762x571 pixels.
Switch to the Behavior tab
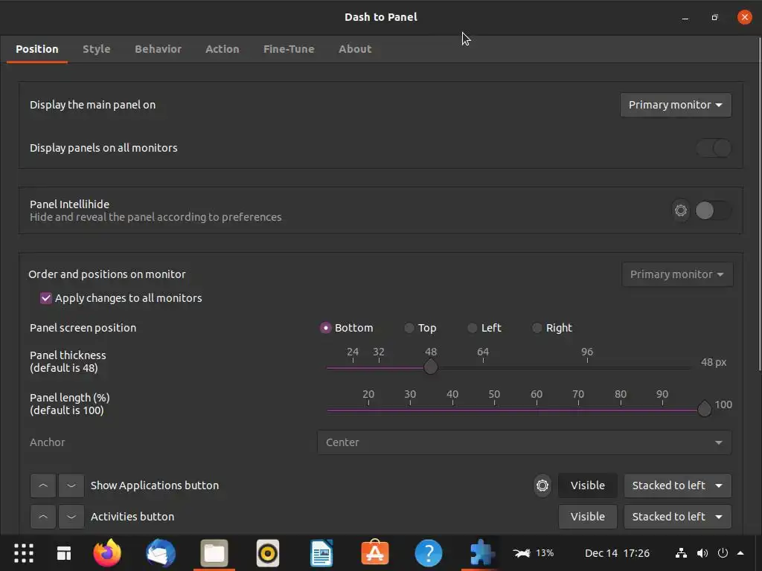(x=158, y=49)
